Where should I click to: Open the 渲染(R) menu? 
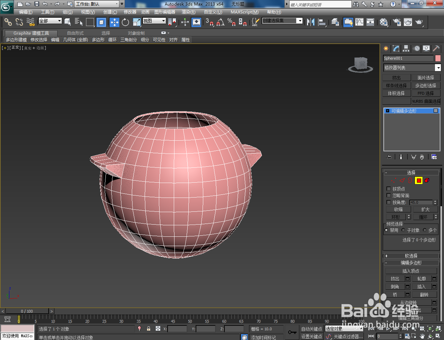click(189, 12)
